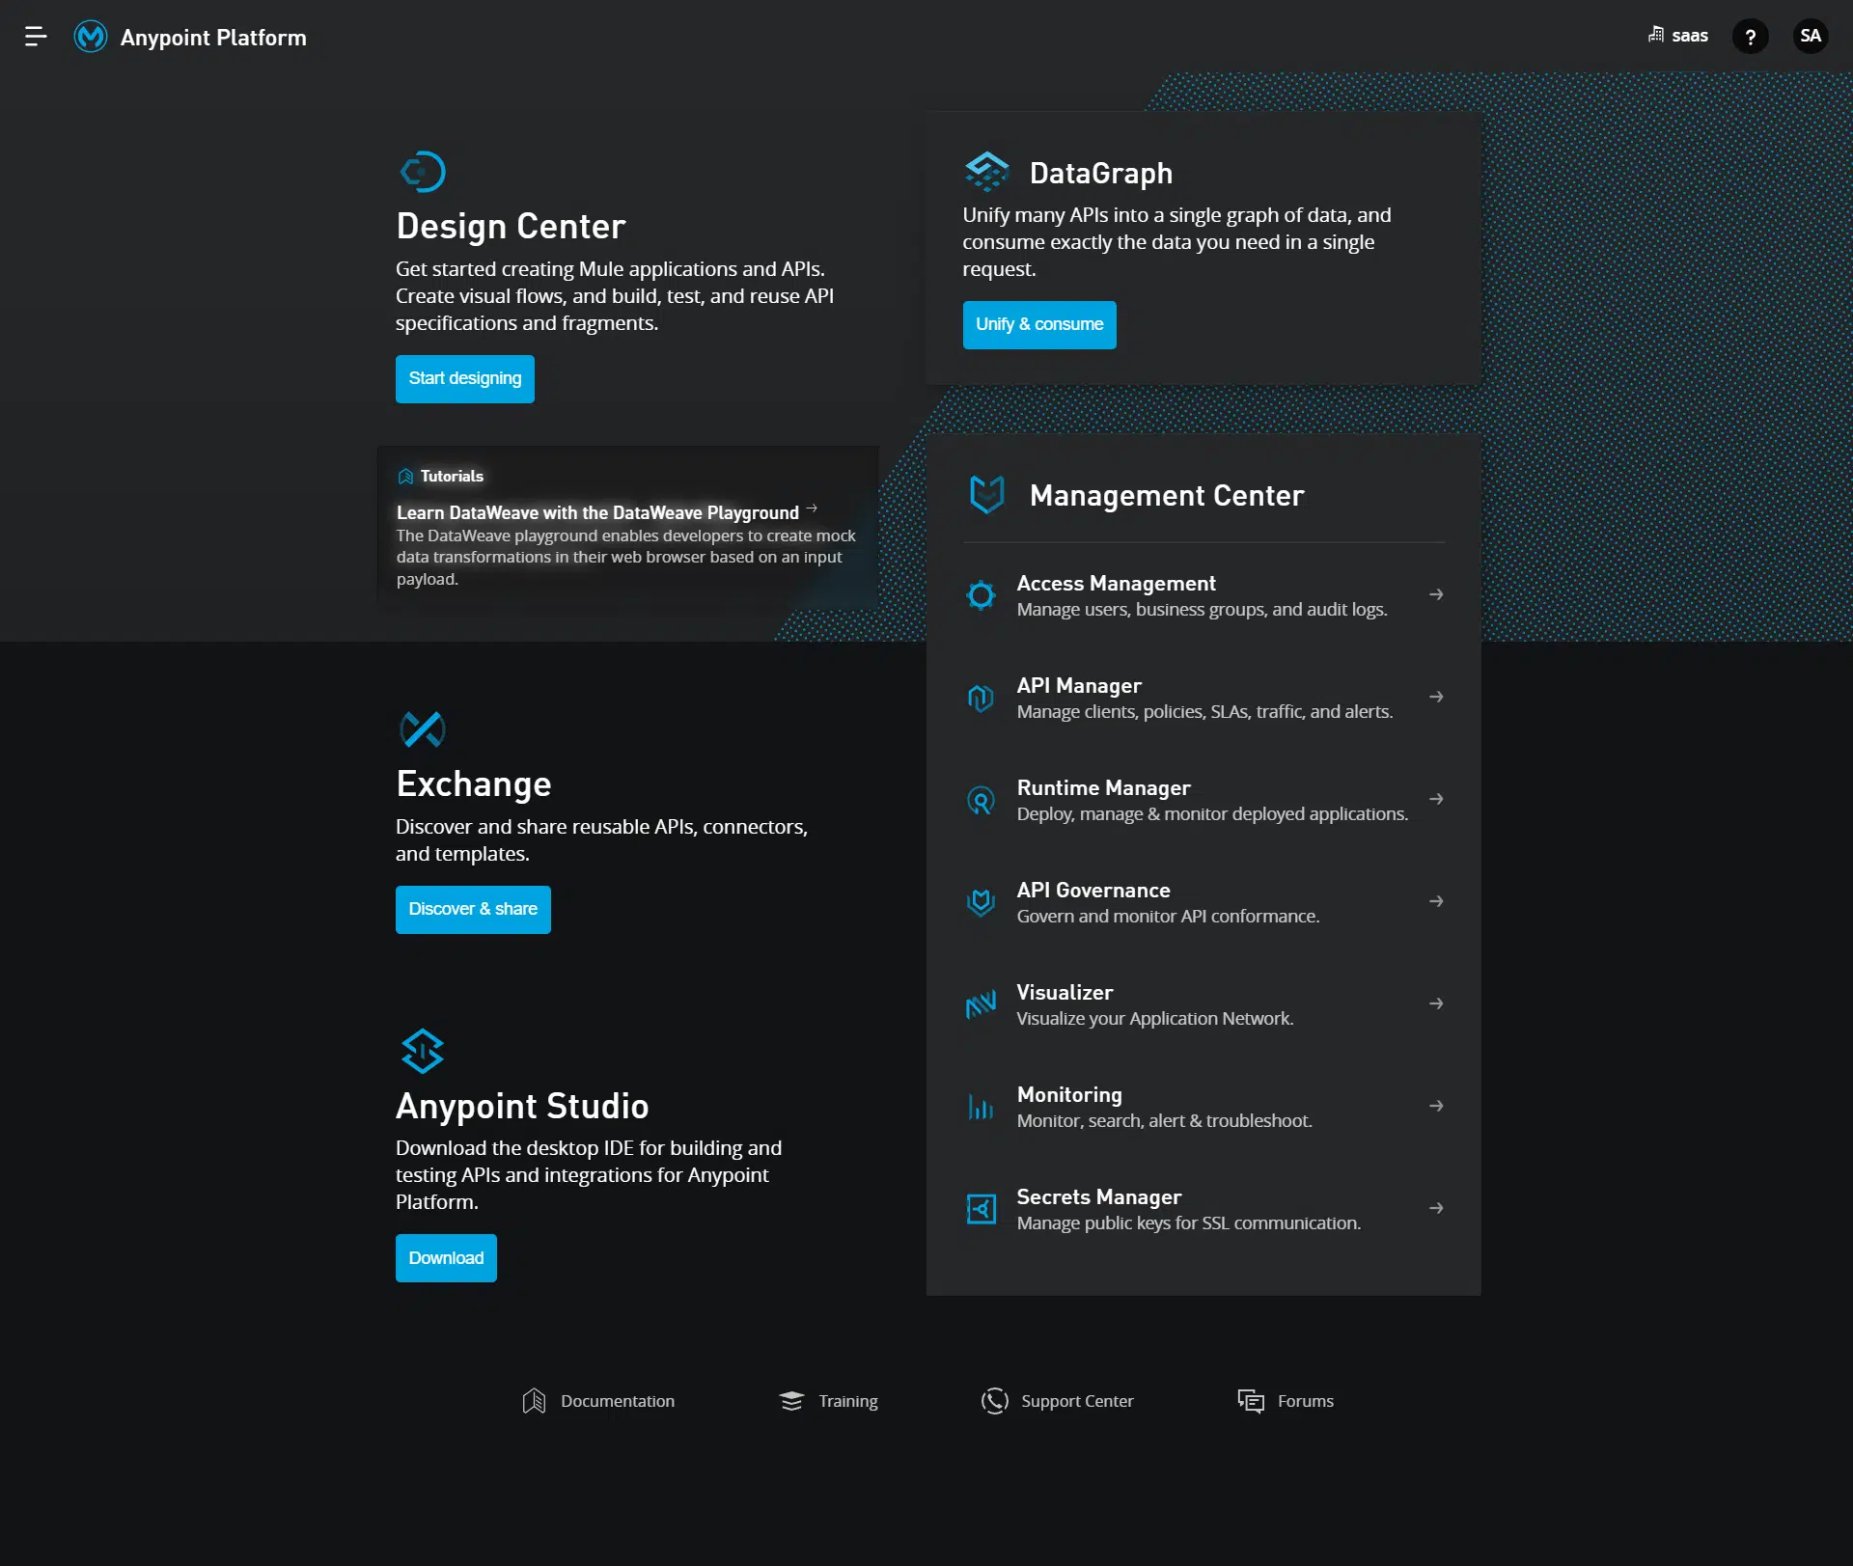Open Visualizer
1853x1566 pixels.
click(x=1203, y=1003)
